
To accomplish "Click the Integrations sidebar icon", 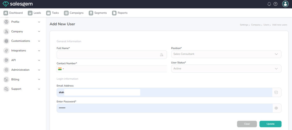I will click(6, 51).
